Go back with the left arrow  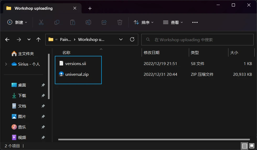coord(7,40)
